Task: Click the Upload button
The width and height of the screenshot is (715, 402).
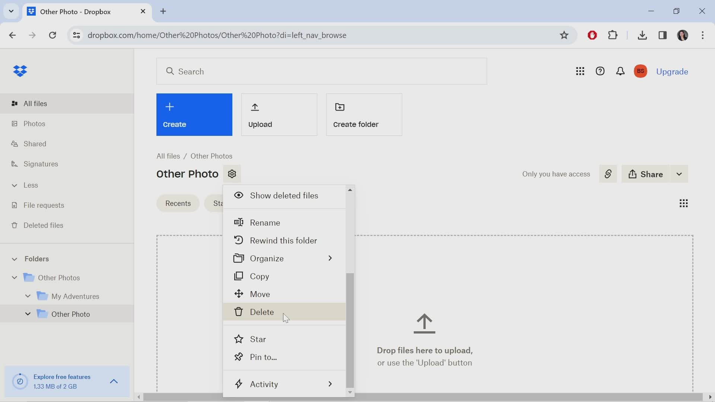Action: pyautogui.click(x=279, y=114)
